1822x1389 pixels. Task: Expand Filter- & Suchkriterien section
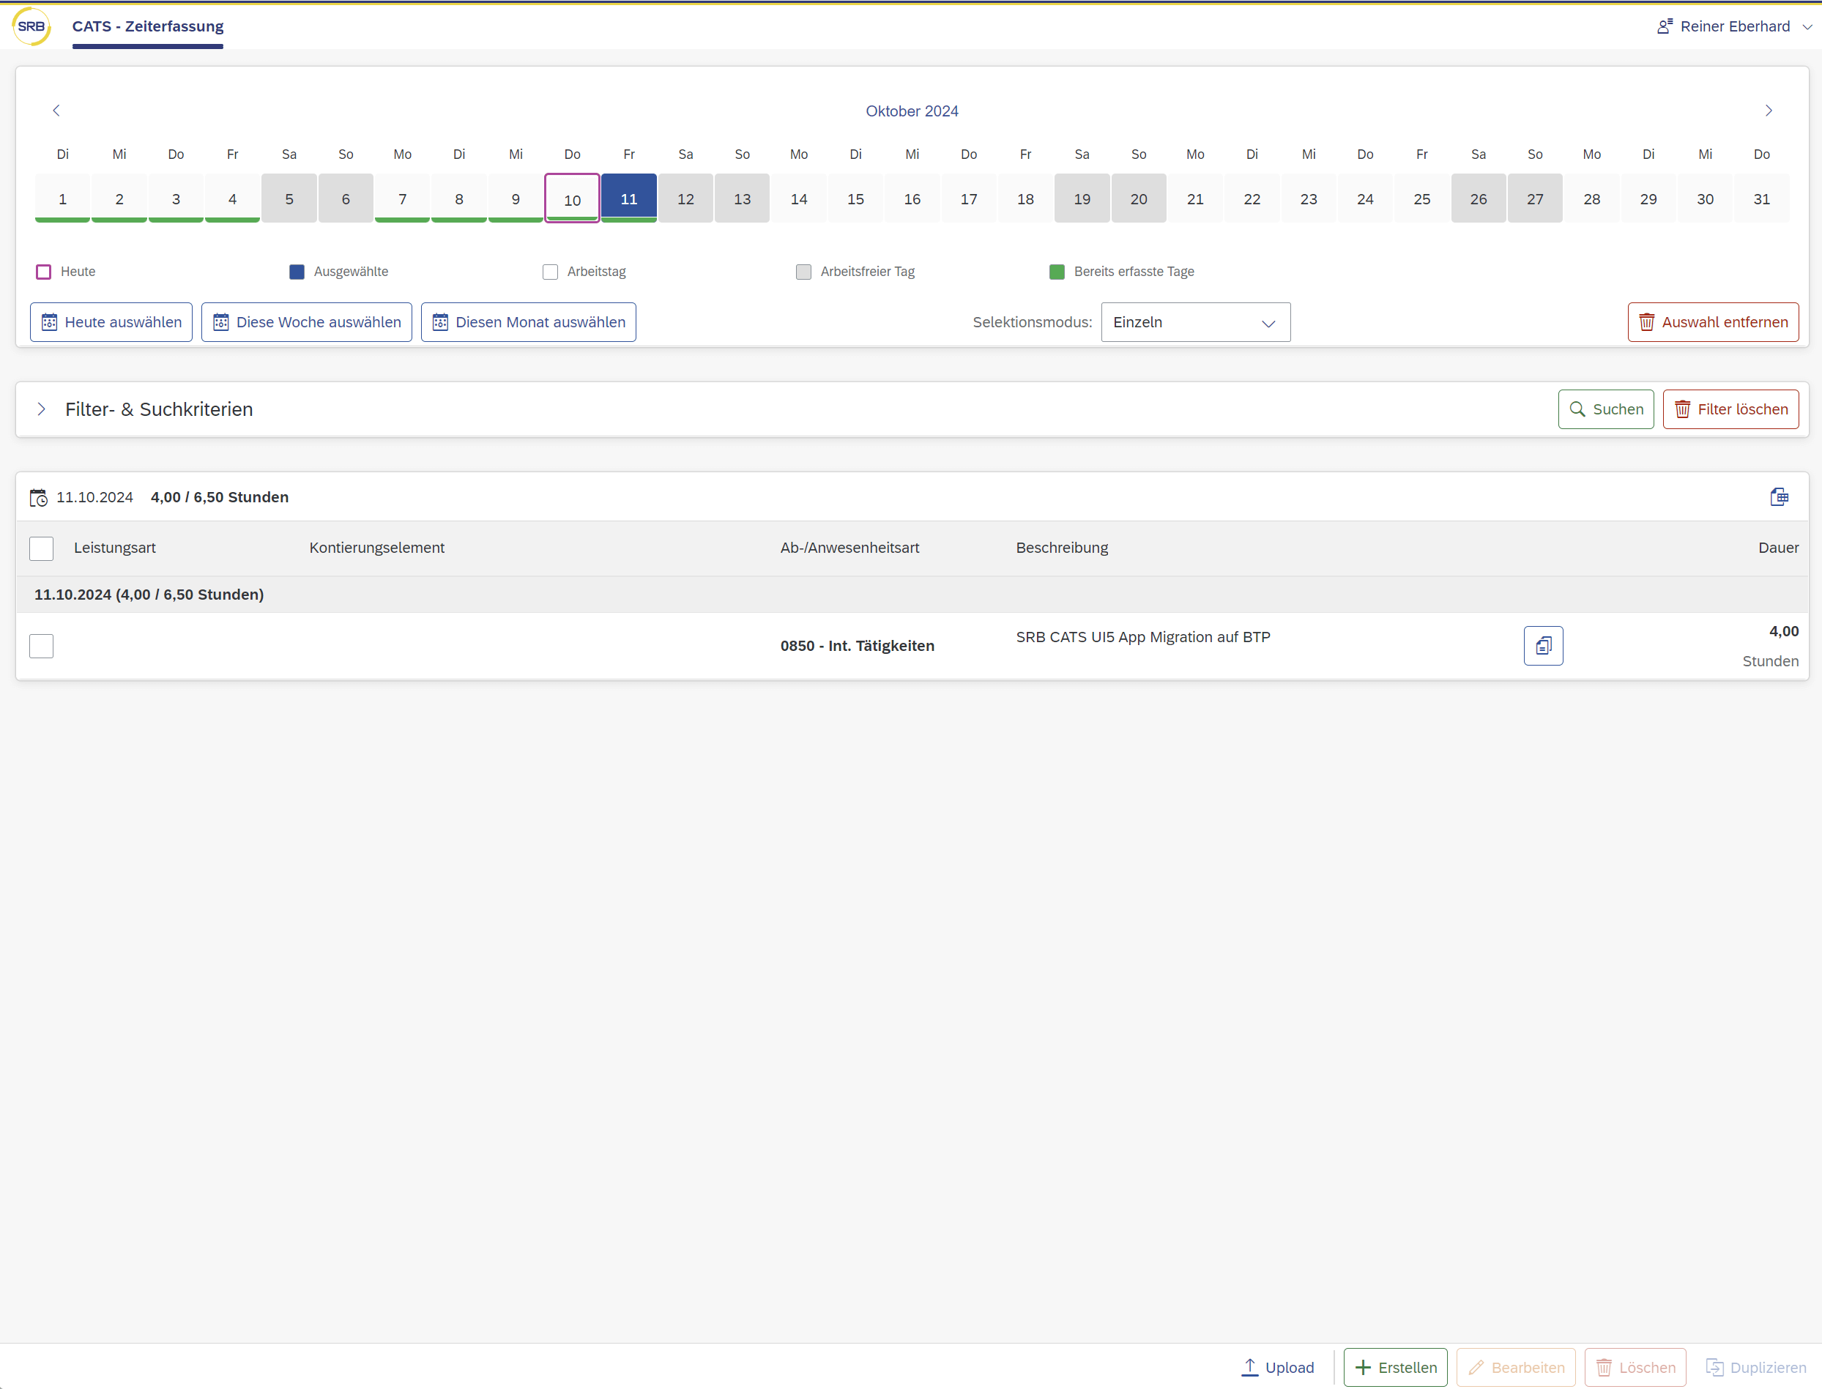[x=41, y=409]
